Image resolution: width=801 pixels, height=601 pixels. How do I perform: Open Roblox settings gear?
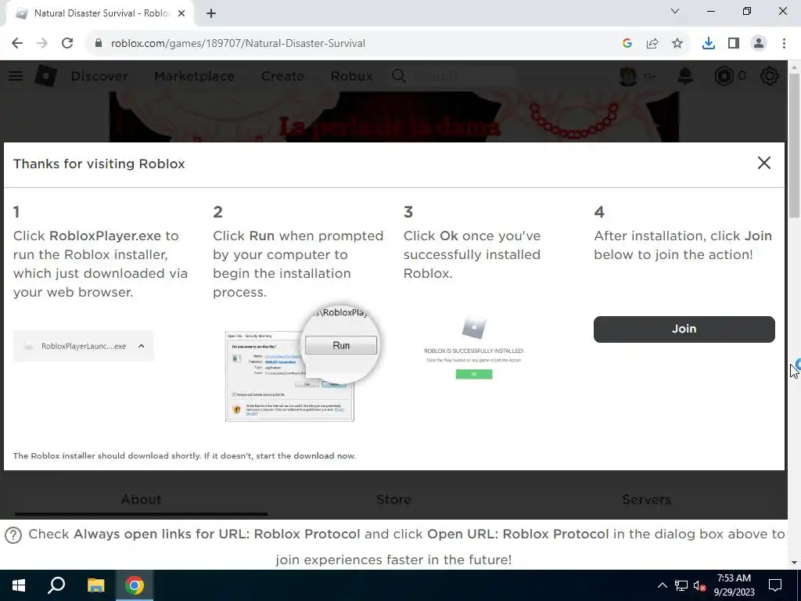tap(770, 76)
